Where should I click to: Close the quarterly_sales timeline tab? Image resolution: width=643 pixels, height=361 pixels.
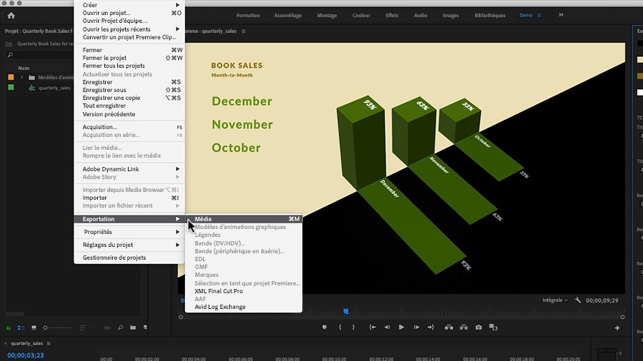point(5,343)
